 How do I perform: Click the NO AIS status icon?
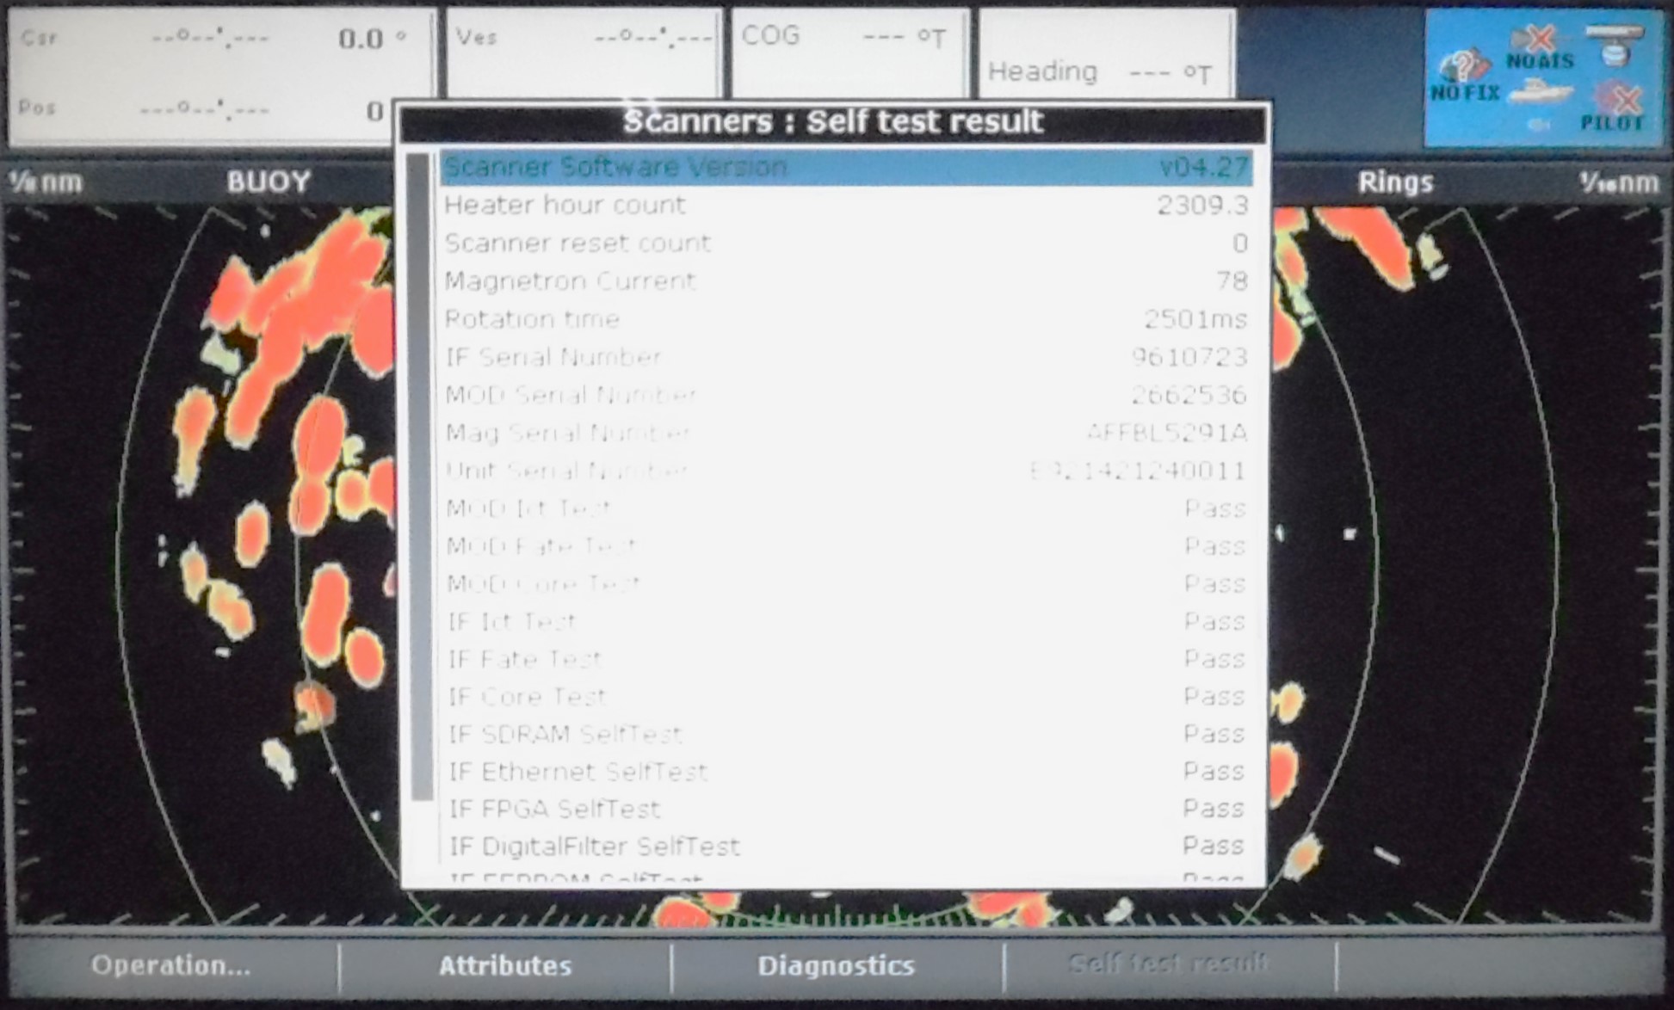tap(1541, 47)
